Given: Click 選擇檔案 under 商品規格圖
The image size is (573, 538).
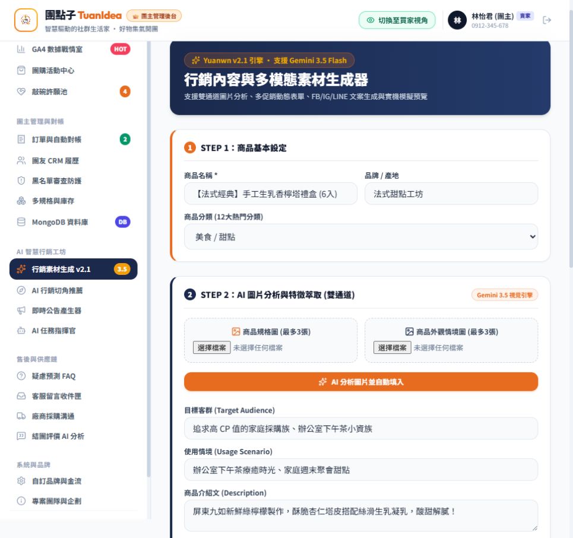Looking at the screenshot, I should click(x=211, y=347).
